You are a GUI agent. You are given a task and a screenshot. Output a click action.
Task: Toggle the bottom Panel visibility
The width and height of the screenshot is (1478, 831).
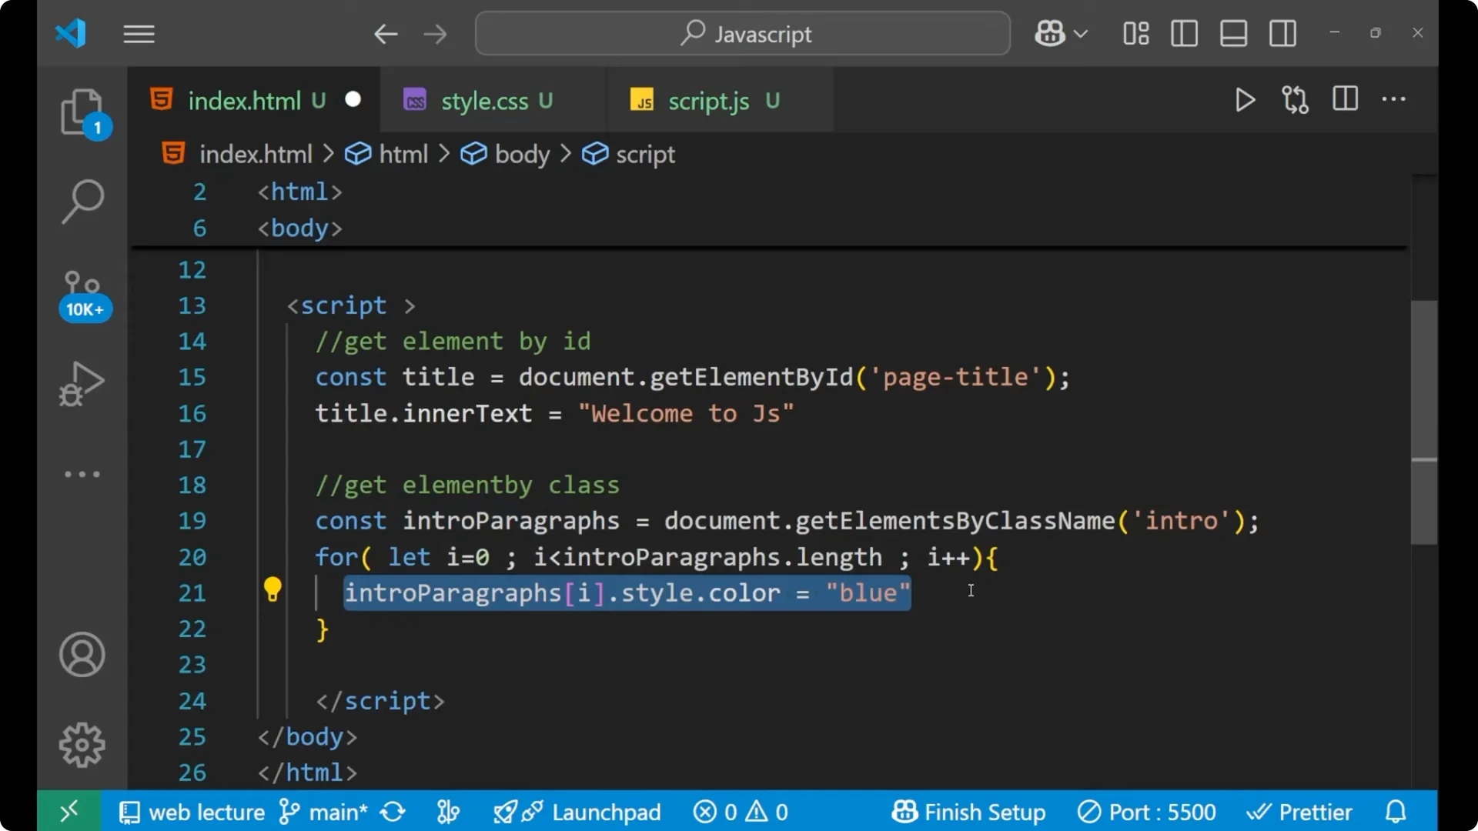pos(1233,33)
